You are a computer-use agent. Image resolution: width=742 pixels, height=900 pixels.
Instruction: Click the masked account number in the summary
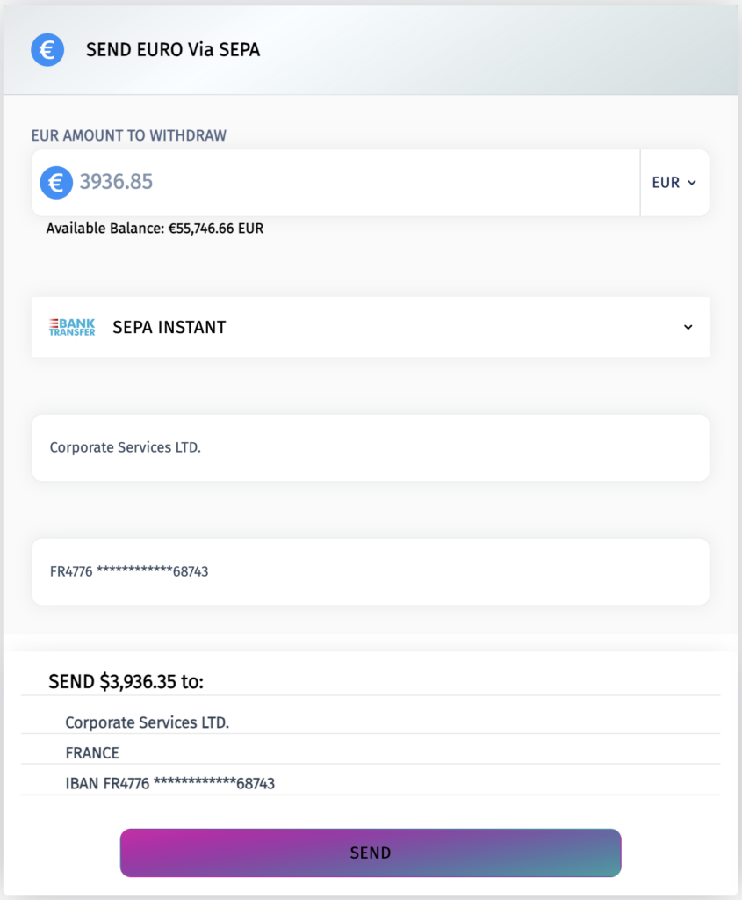pyautogui.click(x=214, y=783)
